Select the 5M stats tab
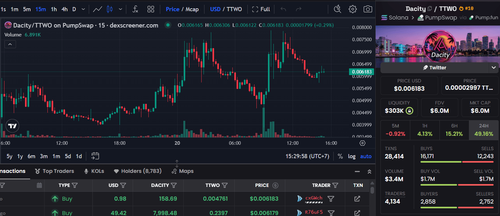Screen dimensions: 500x216 click(x=395, y=130)
